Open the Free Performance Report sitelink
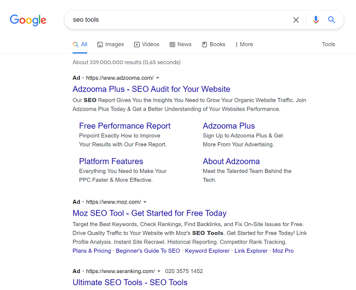Image resolution: width=356 pixels, height=290 pixels. point(125,126)
